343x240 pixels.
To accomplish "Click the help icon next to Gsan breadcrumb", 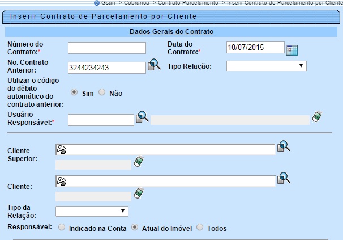I will coord(97,3).
